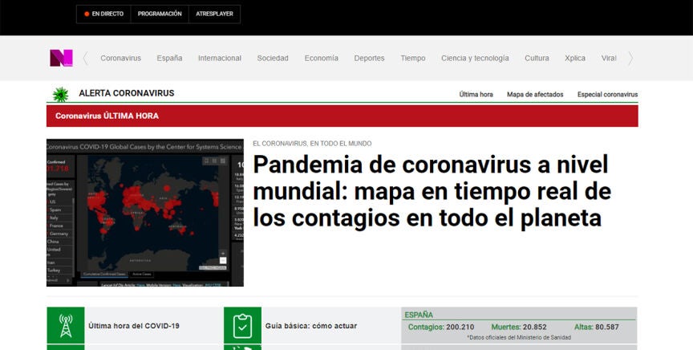Viewport: 693px width, 350px height.
Task: Navigate to the Deportes section
Action: (369, 58)
